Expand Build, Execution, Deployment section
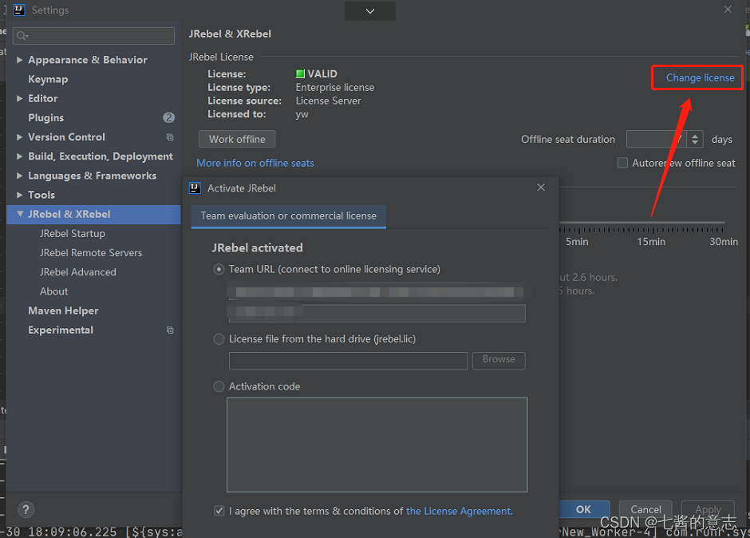The width and height of the screenshot is (750, 538). [20, 156]
